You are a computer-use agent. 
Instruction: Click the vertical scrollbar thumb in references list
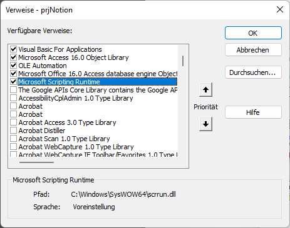(183, 61)
